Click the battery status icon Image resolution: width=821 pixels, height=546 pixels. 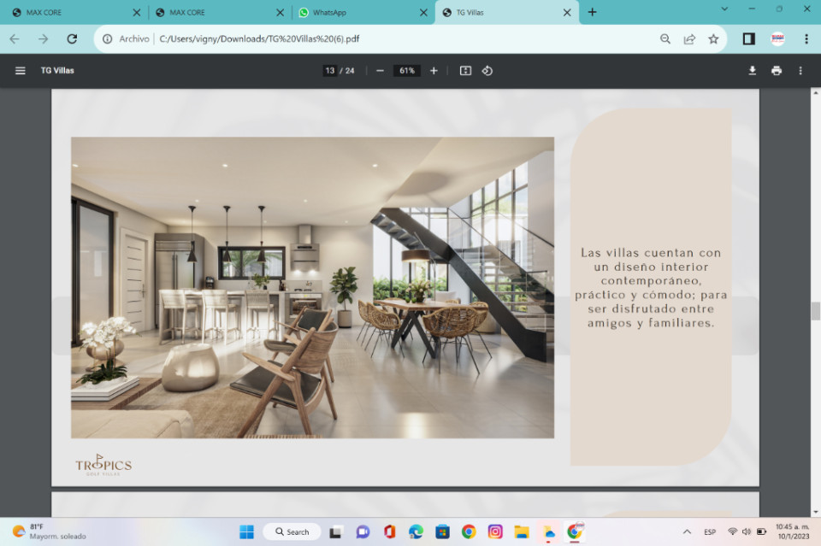pos(762,531)
